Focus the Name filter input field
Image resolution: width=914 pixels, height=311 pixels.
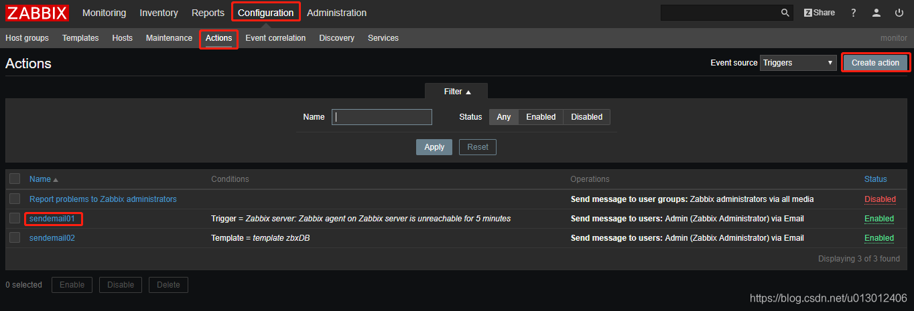pyautogui.click(x=382, y=117)
